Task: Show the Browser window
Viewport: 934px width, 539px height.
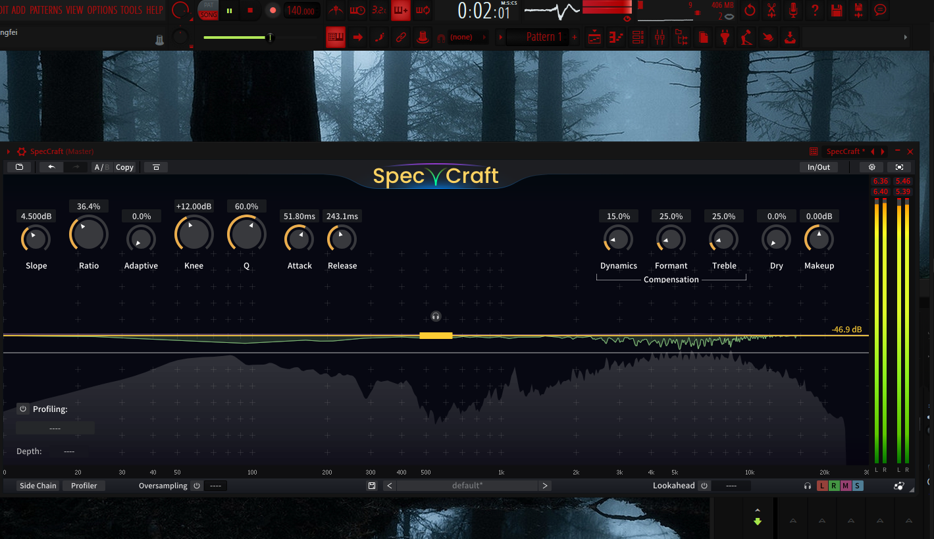Action: 681,38
